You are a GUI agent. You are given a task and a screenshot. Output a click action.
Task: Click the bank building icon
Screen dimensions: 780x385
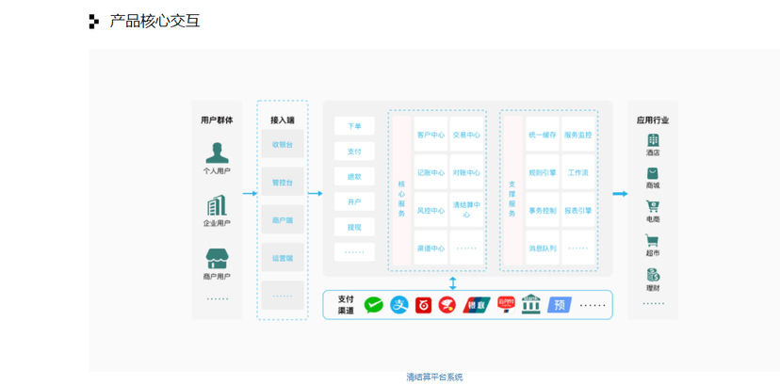coord(530,305)
